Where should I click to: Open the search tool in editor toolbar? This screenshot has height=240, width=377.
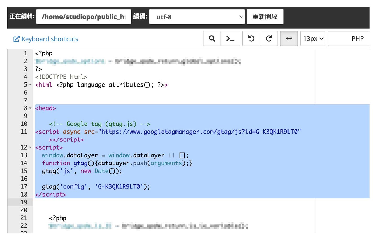pyautogui.click(x=212, y=39)
